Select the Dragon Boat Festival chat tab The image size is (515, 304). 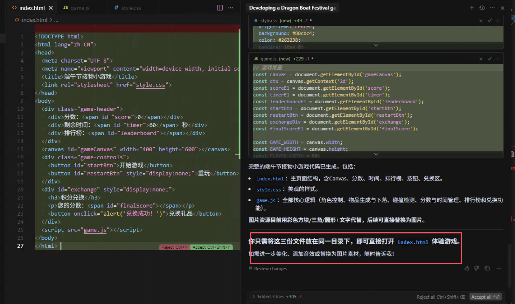(292, 8)
